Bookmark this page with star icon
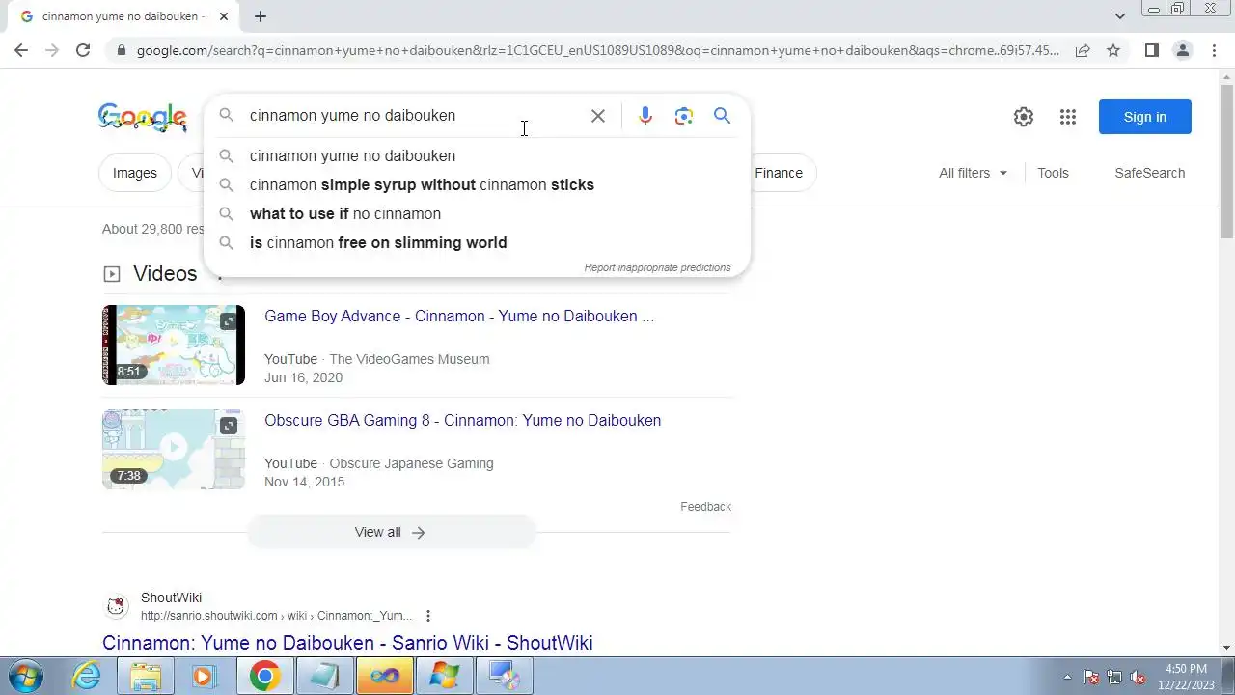The width and height of the screenshot is (1235, 695). [1113, 50]
